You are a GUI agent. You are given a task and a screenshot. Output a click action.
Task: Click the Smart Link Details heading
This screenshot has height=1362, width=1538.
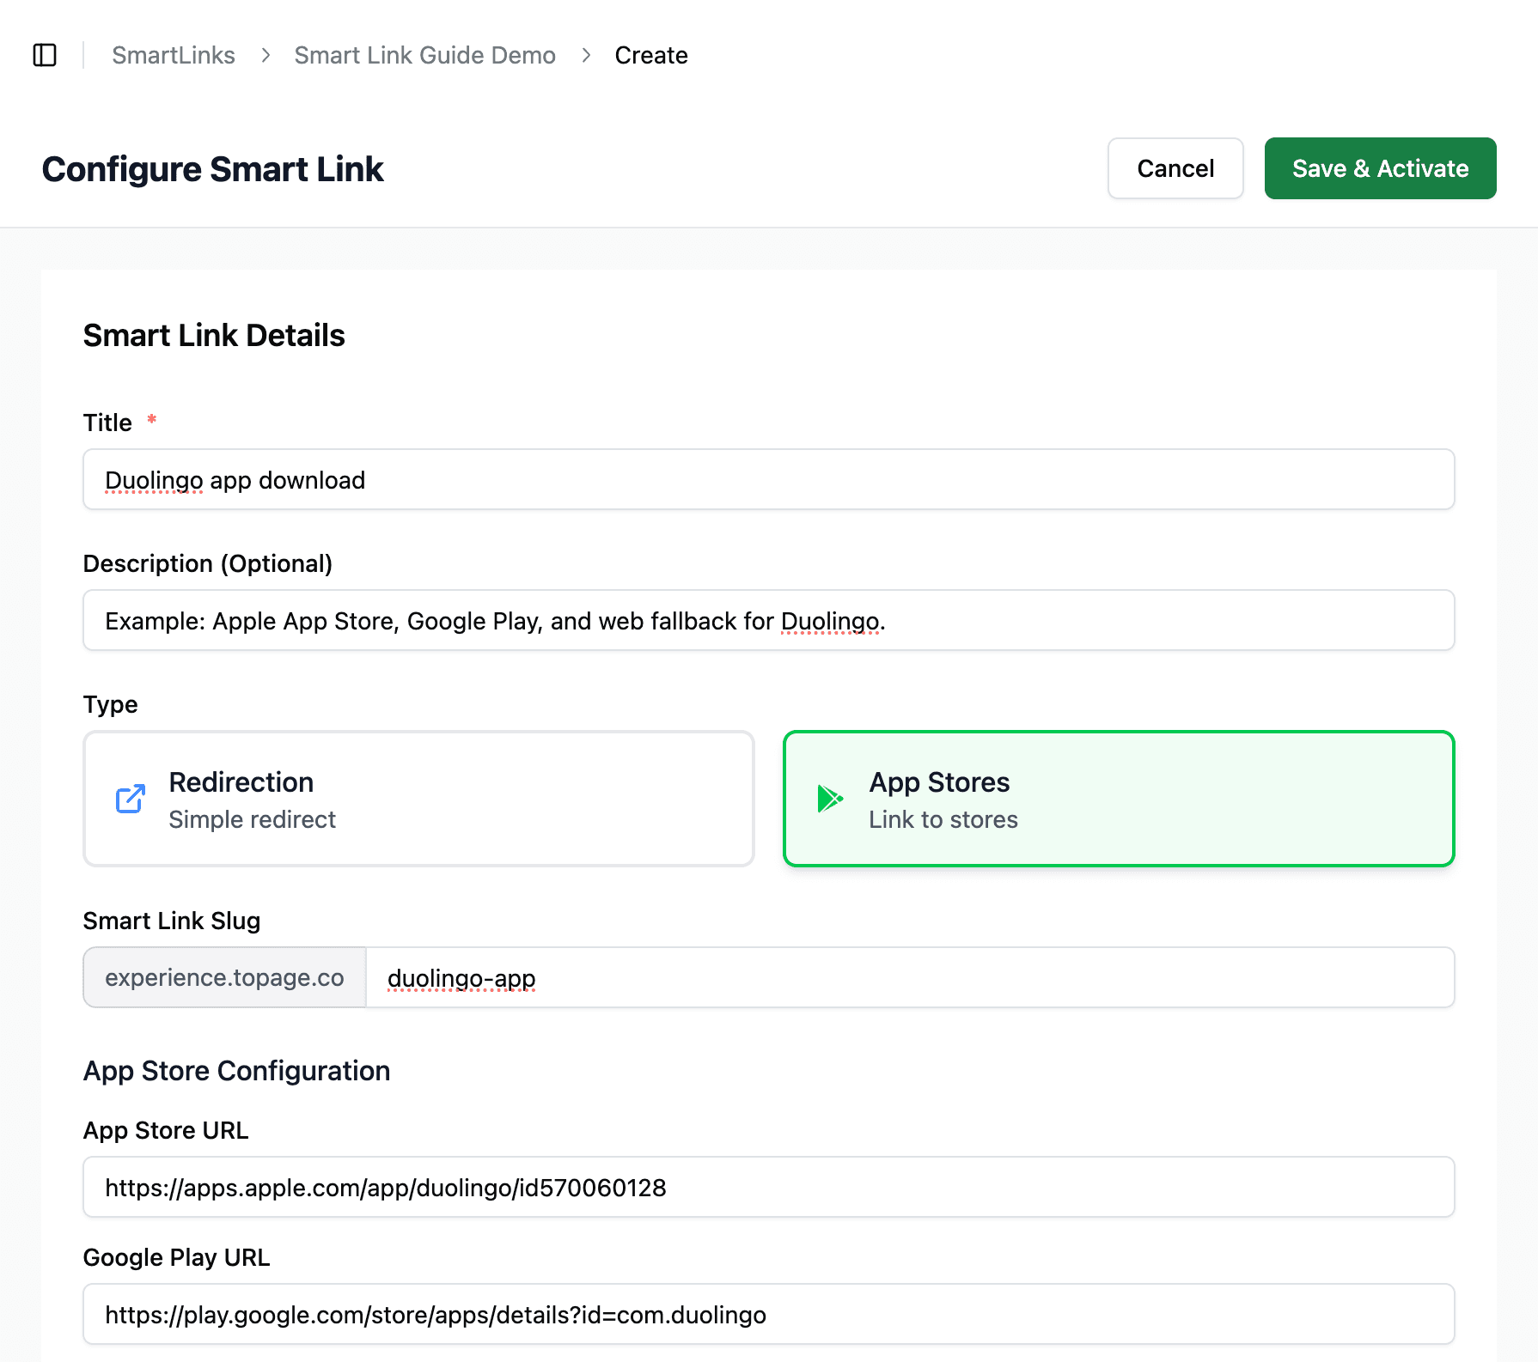tap(214, 335)
